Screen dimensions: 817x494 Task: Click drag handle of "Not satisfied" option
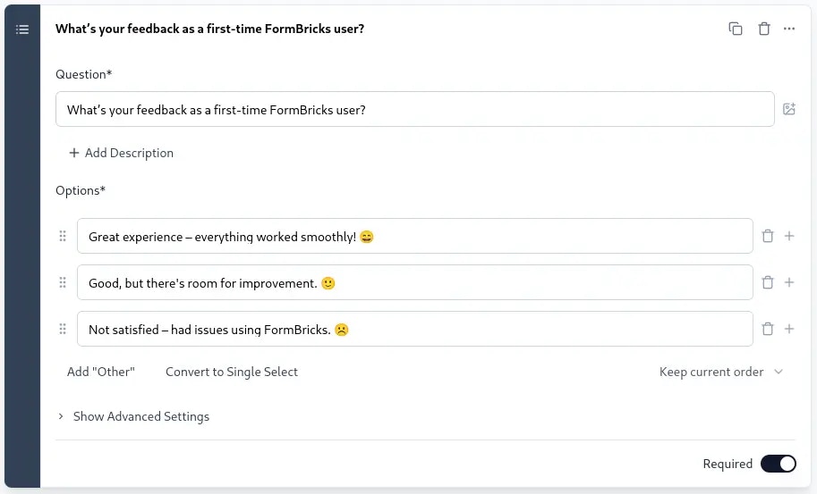pyautogui.click(x=63, y=329)
